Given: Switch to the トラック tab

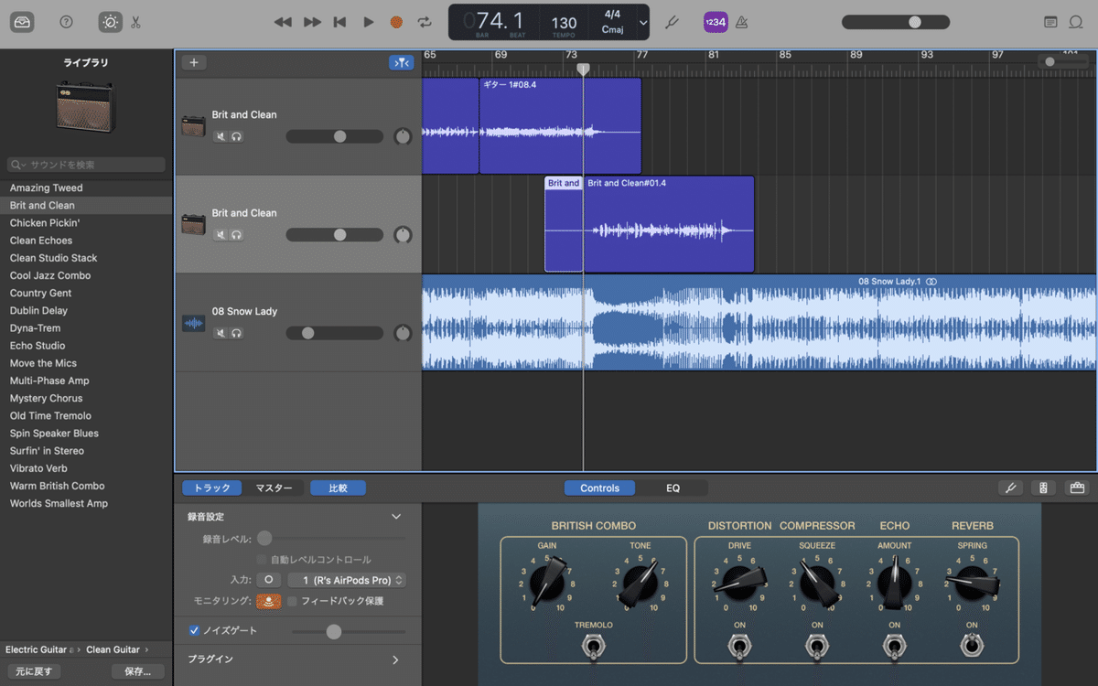Looking at the screenshot, I should (212, 488).
